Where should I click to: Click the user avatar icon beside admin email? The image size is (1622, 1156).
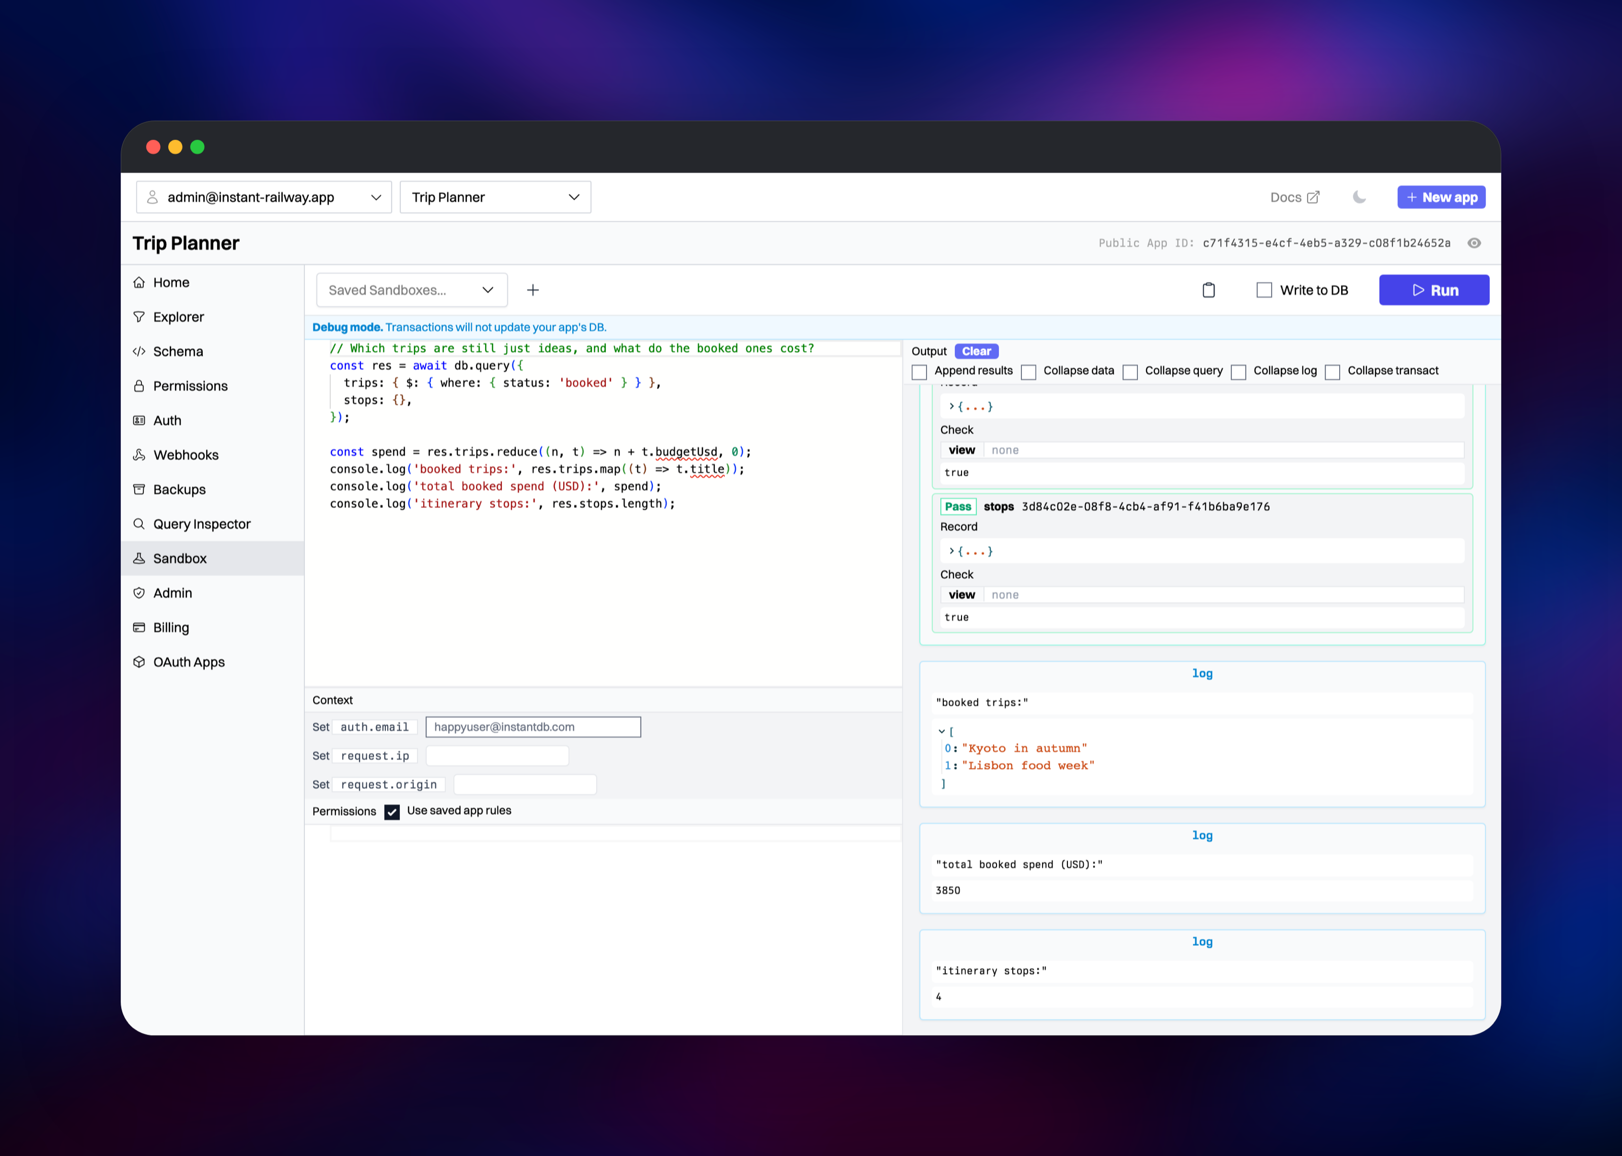(152, 197)
